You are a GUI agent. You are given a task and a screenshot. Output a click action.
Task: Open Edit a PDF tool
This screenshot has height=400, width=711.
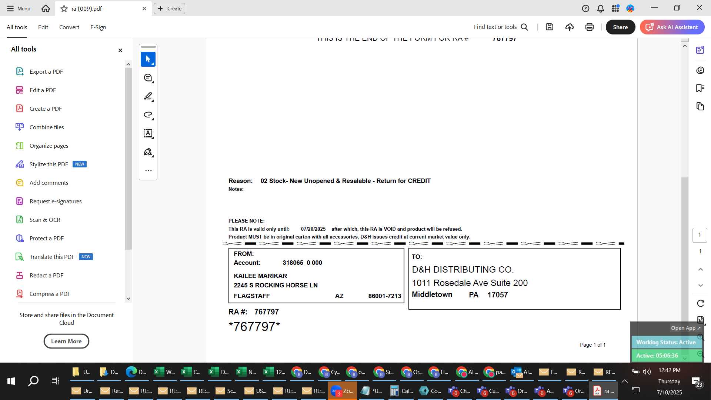[x=43, y=90]
